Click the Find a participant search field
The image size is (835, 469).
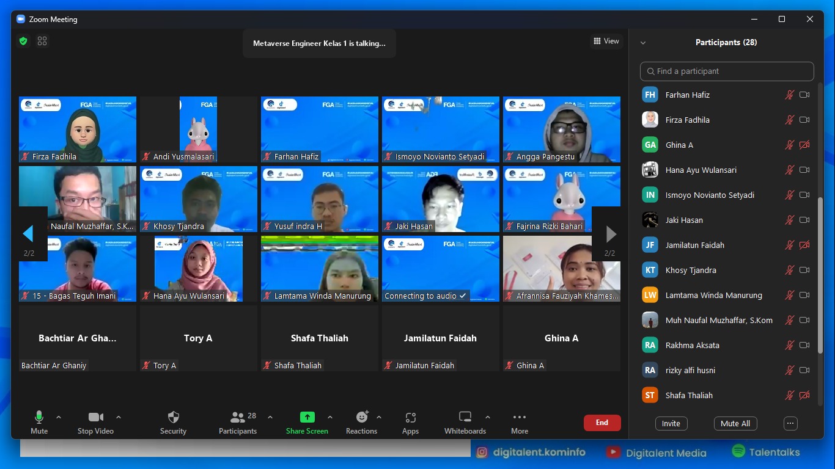[727, 71]
